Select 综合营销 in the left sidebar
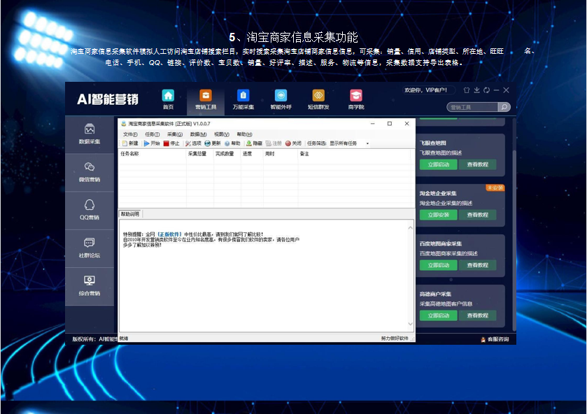The width and height of the screenshot is (587, 414). point(90,286)
